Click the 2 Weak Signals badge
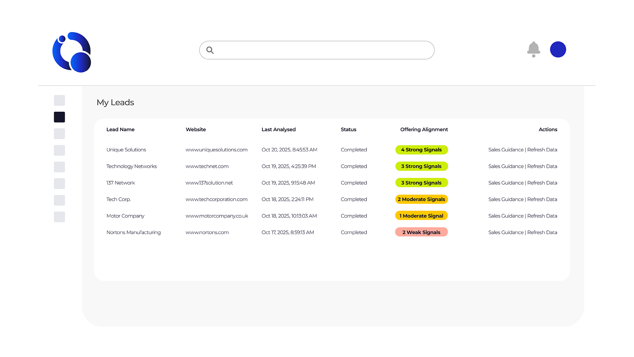This screenshot has width=634, height=357. click(x=421, y=232)
